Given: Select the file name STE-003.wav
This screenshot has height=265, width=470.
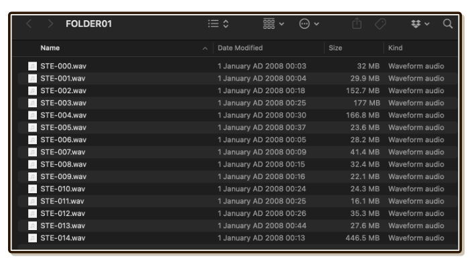Looking at the screenshot, I should [x=63, y=103].
